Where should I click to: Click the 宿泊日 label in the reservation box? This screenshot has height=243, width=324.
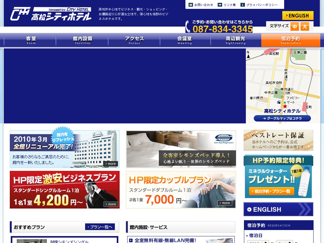pyautogui.click(x=256, y=235)
